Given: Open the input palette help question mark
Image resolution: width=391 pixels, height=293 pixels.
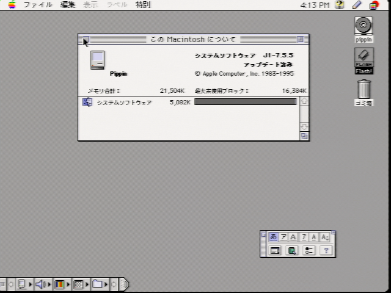Looking at the screenshot, I should [x=326, y=250].
